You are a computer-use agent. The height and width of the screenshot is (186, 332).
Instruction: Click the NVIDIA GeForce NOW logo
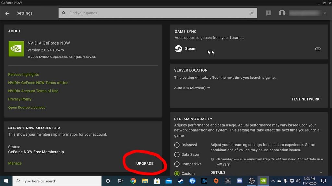click(16, 49)
